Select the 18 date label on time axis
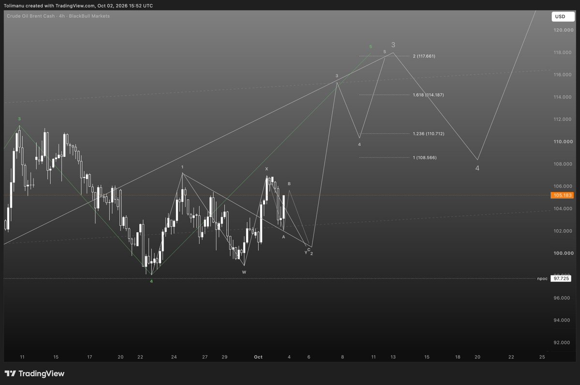 [x=458, y=357]
